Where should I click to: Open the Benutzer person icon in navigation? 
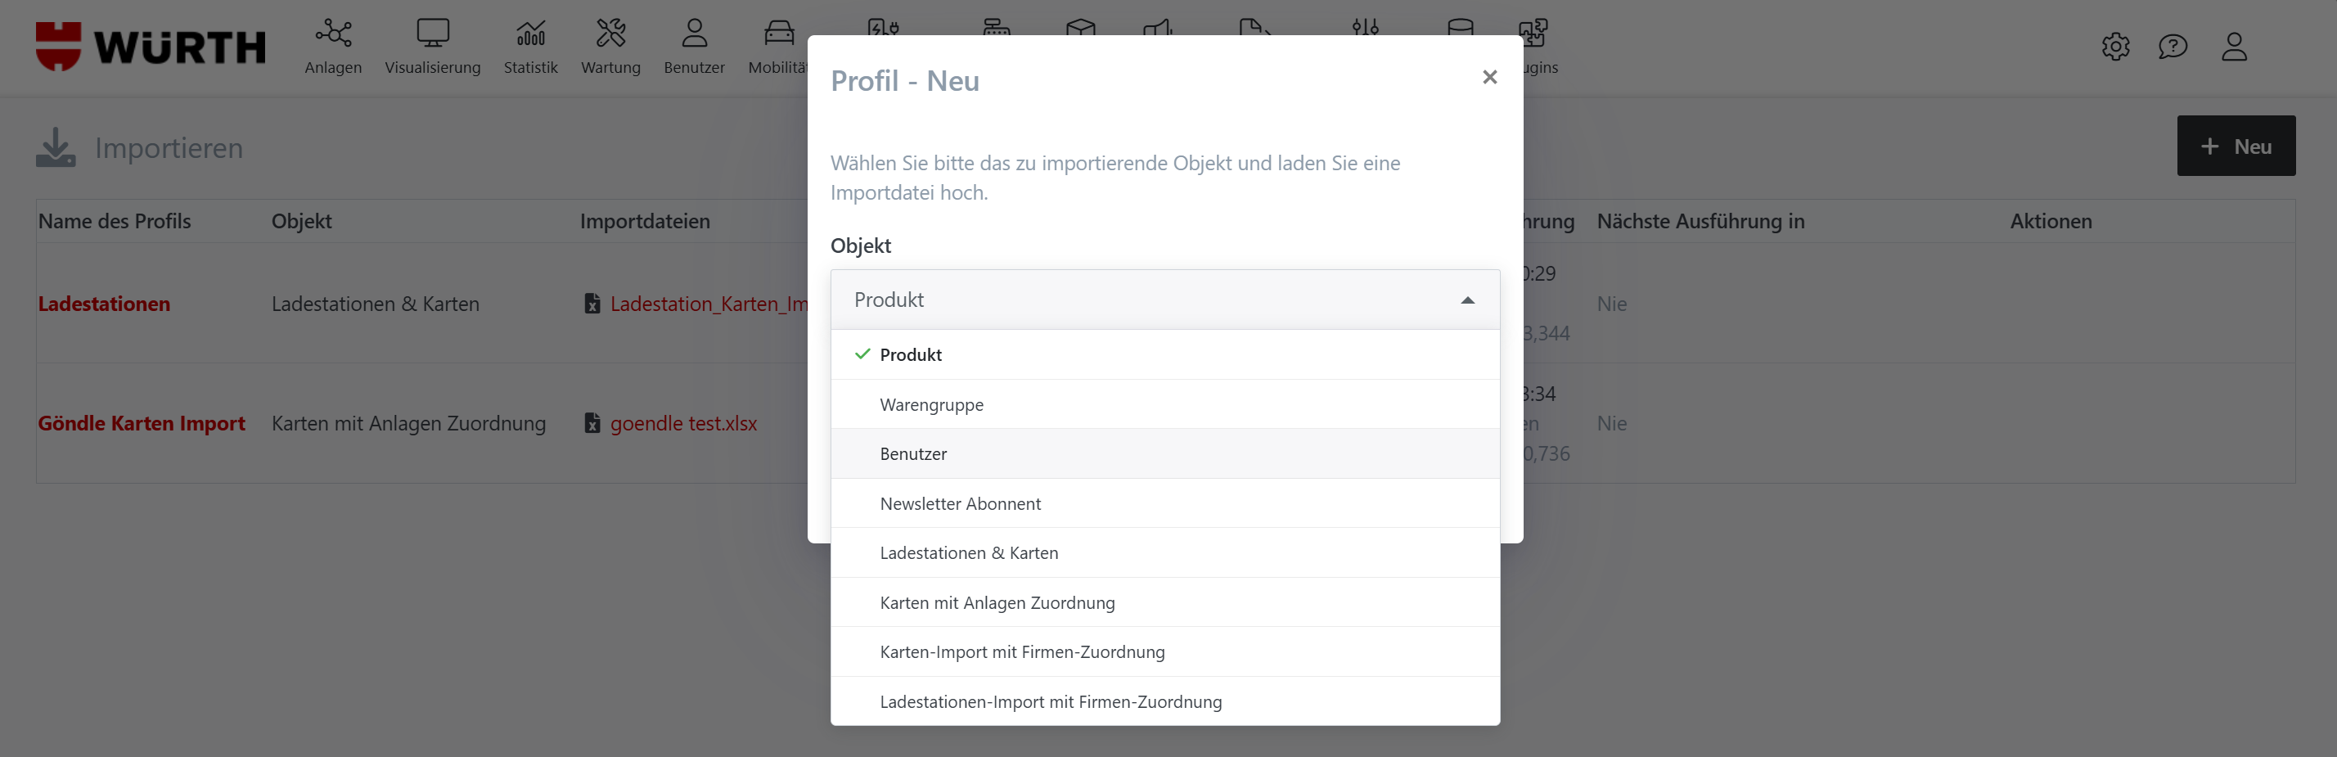click(x=694, y=34)
